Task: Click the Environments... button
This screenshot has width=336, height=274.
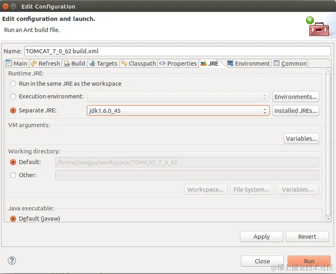Action: pyautogui.click(x=296, y=97)
